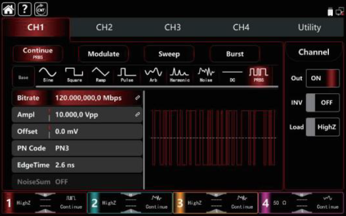This screenshot has width=346, height=216.
Task: Toggle the channel Out ON switch
Action: 323,78
